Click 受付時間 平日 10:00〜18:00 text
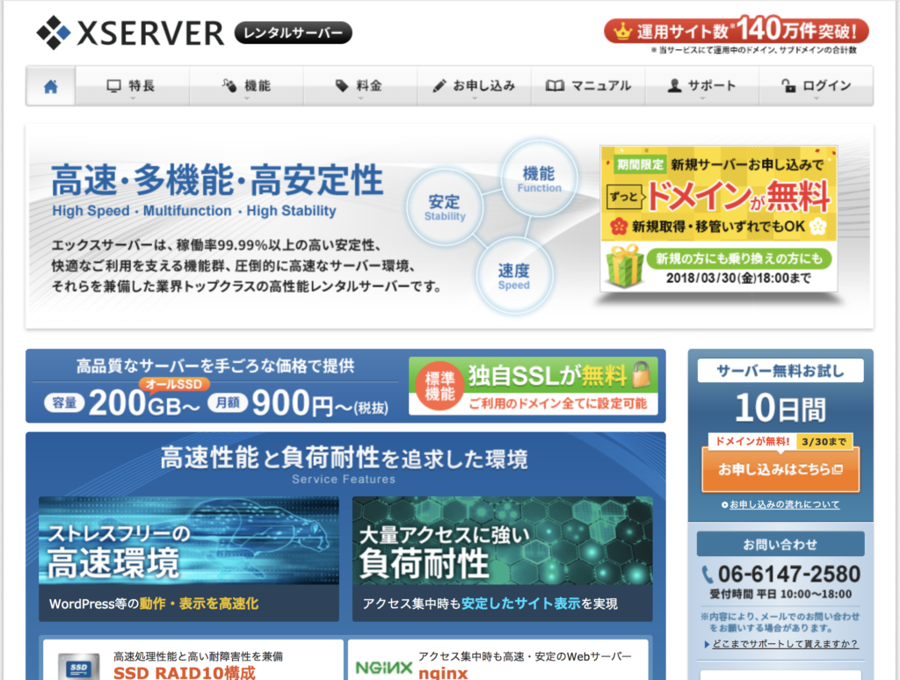Image resolution: width=900 pixels, height=680 pixels. click(x=780, y=594)
